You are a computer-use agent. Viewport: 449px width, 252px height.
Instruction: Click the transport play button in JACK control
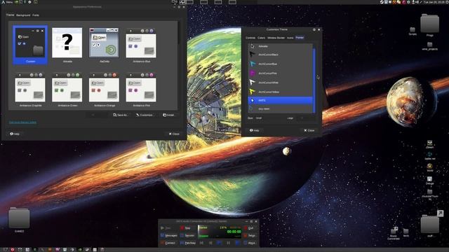point(220,243)
